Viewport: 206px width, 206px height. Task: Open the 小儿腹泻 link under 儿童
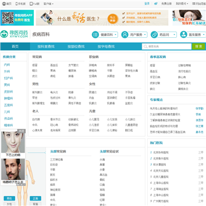(94, 120)
